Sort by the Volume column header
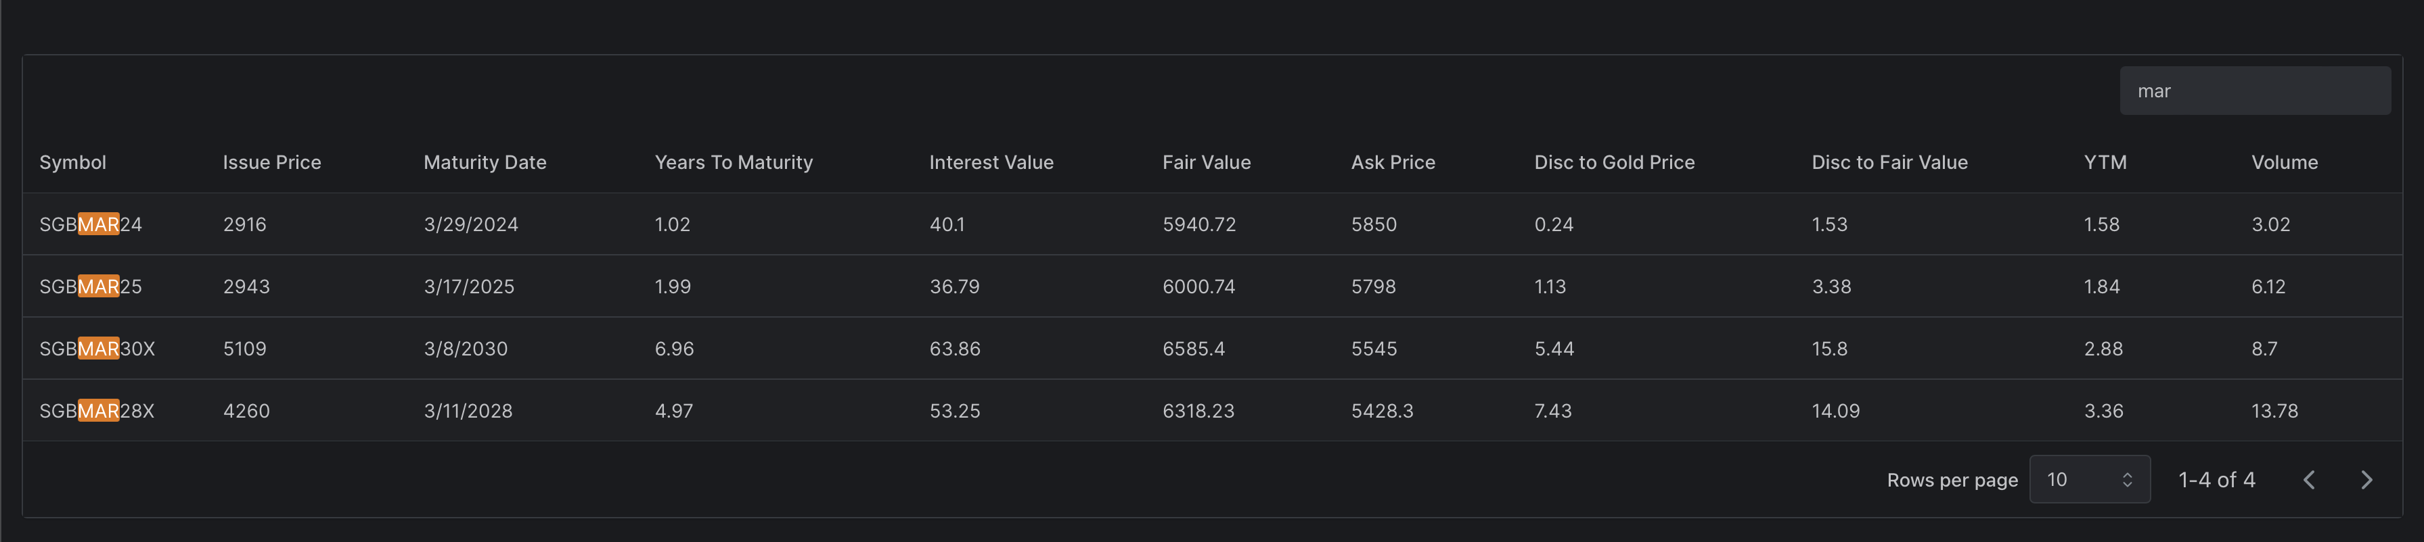The height and width of the screenshot is (542, 2424). click(x=2284, y=162)
